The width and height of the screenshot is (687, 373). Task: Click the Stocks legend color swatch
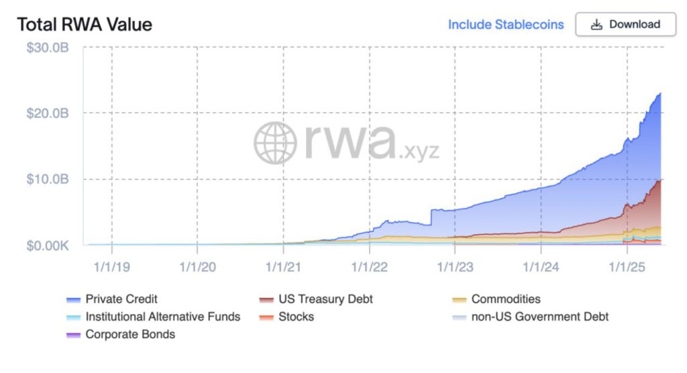click(x=266, y=317)
